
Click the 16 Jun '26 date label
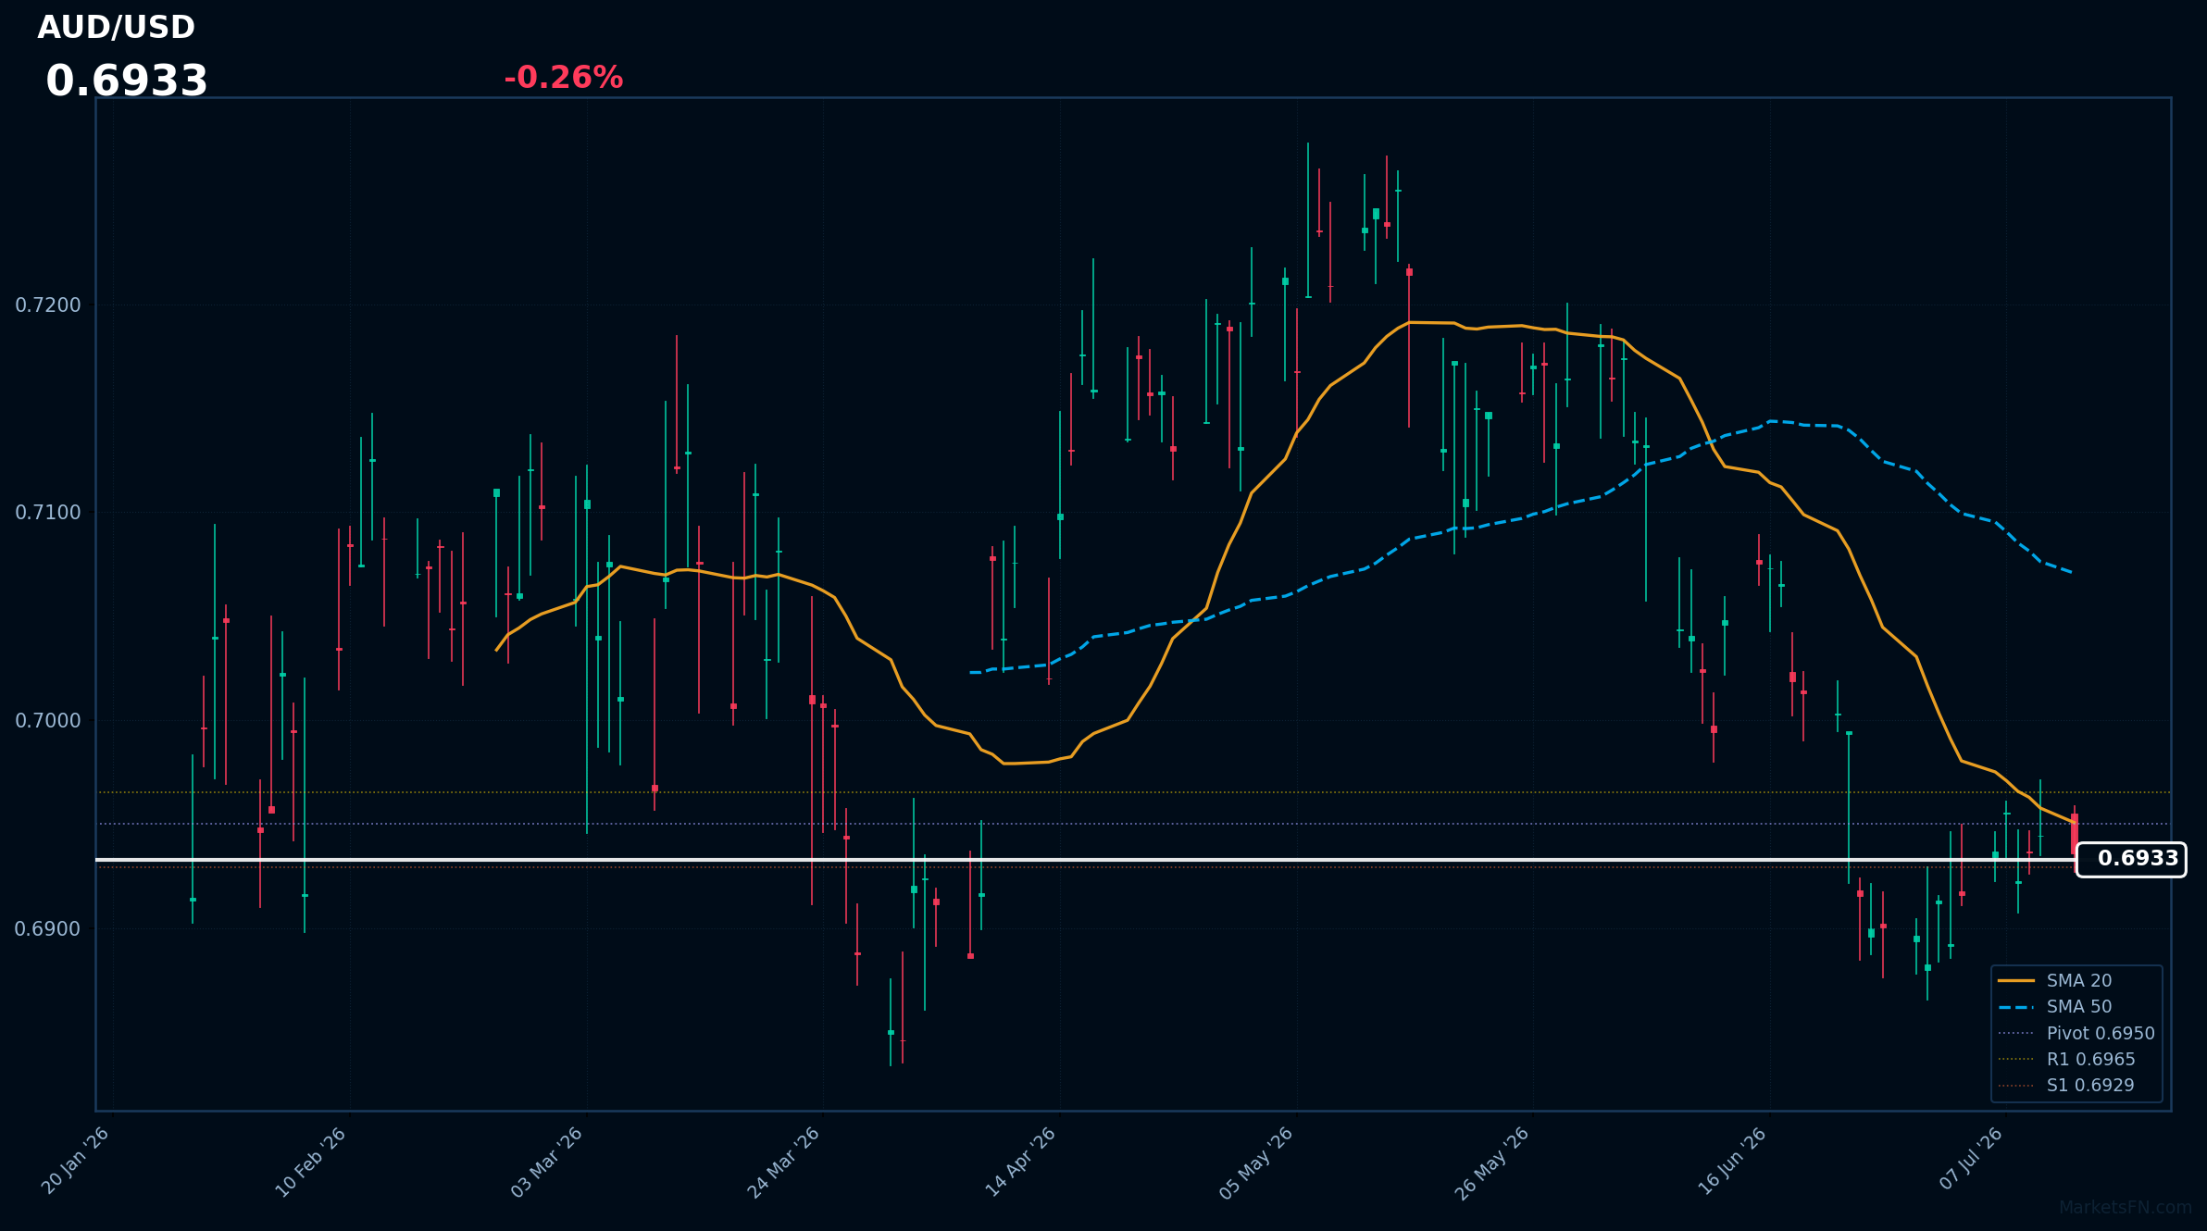(x=1733, y=1161)
